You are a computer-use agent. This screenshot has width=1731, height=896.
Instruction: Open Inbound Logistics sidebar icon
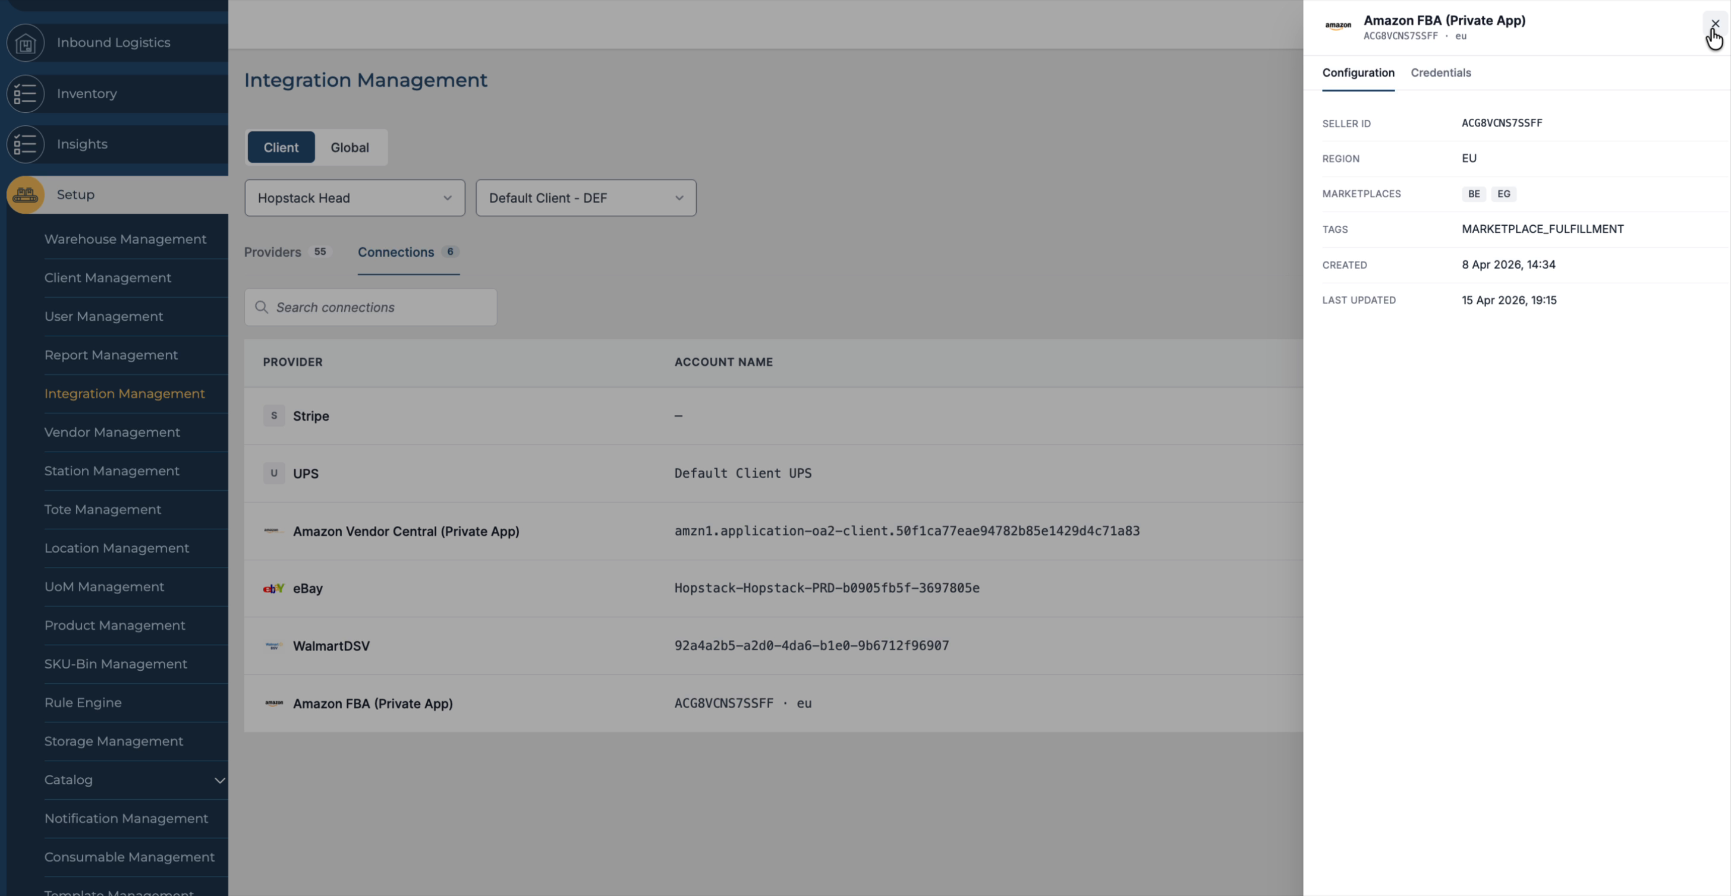click(26, 43)
